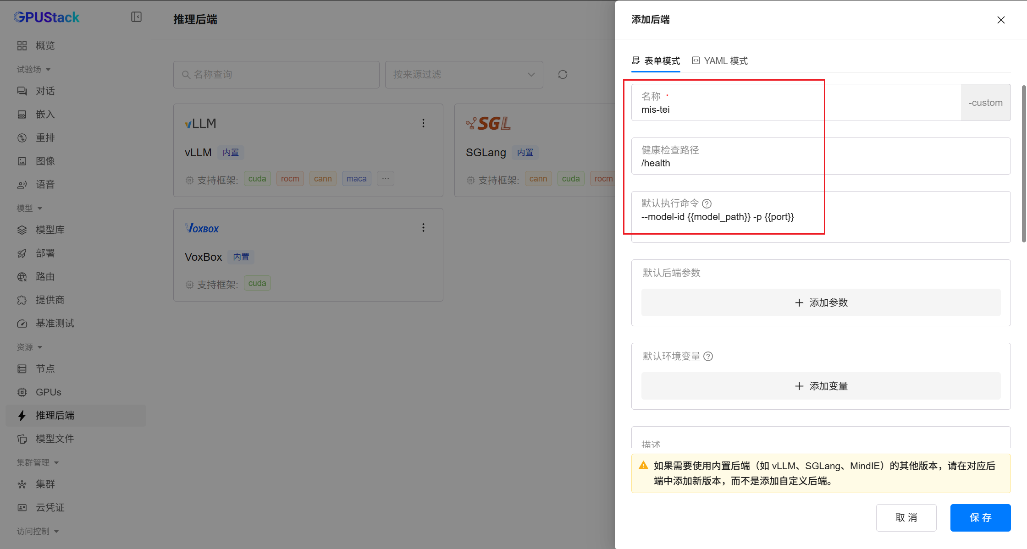1027x549 pixels.
Task: Click help icon beside 默认执行命令
Action: 707,203
